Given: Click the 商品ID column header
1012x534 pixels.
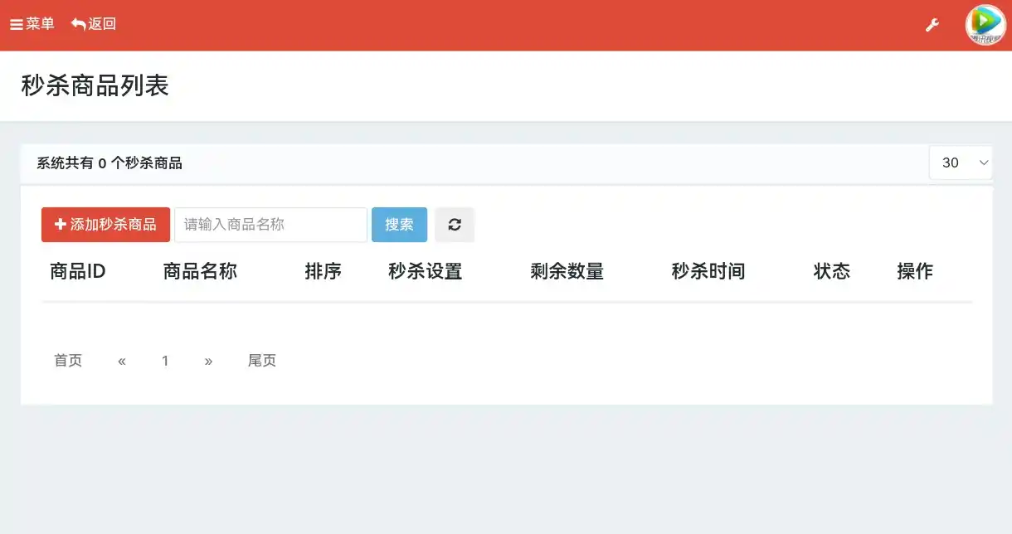Looking at the screenshot, I should 77,271.
